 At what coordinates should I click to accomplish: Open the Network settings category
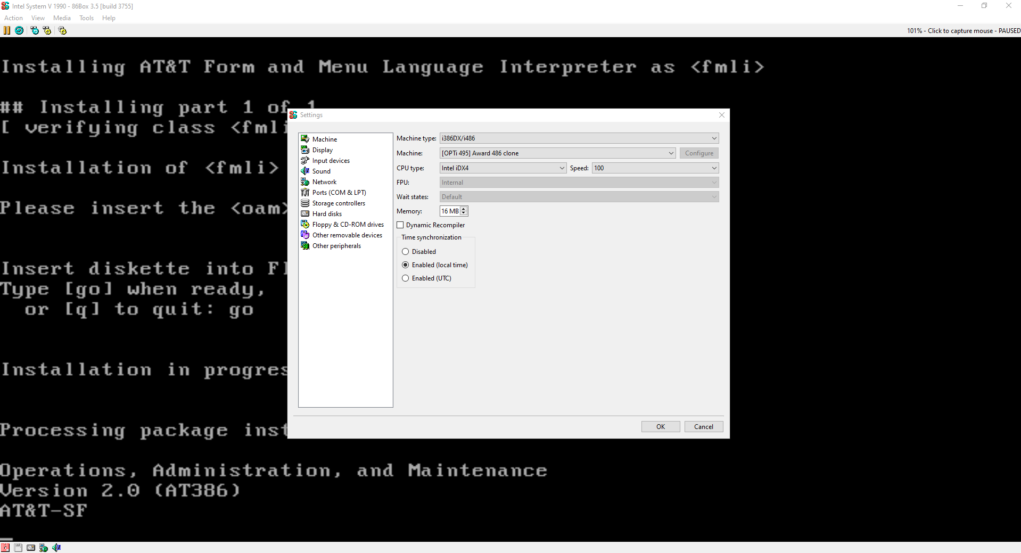click(324, 182)
